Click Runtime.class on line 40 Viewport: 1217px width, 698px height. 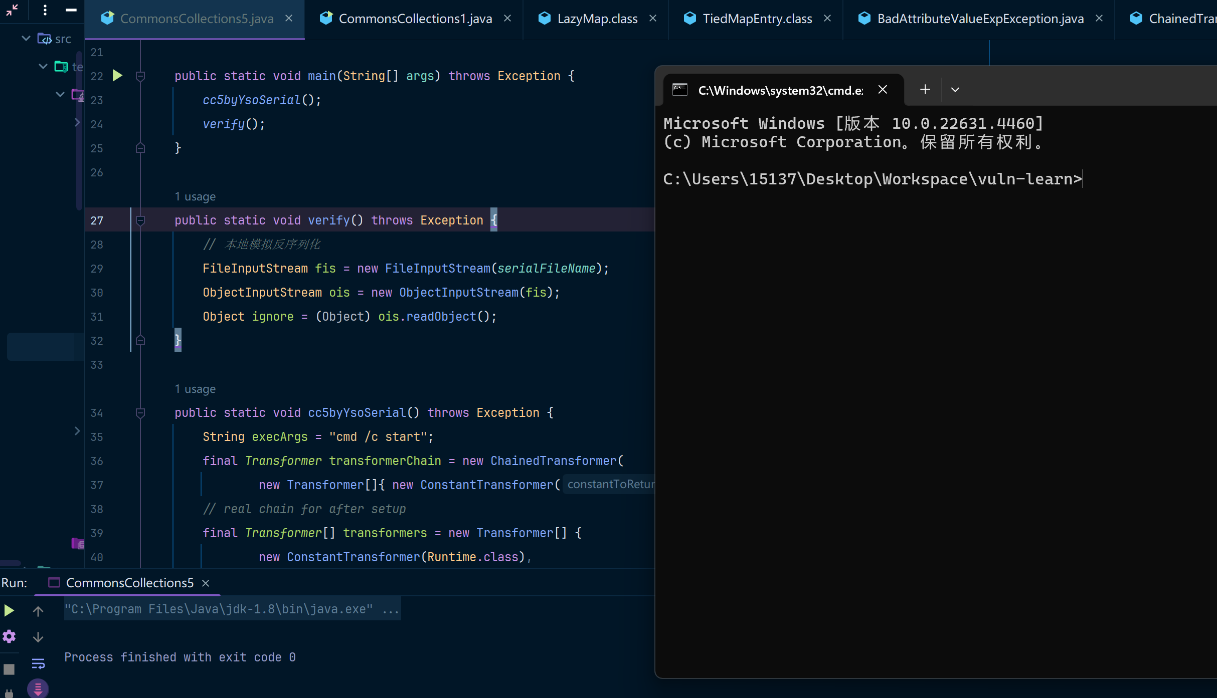tap(472, 557)
